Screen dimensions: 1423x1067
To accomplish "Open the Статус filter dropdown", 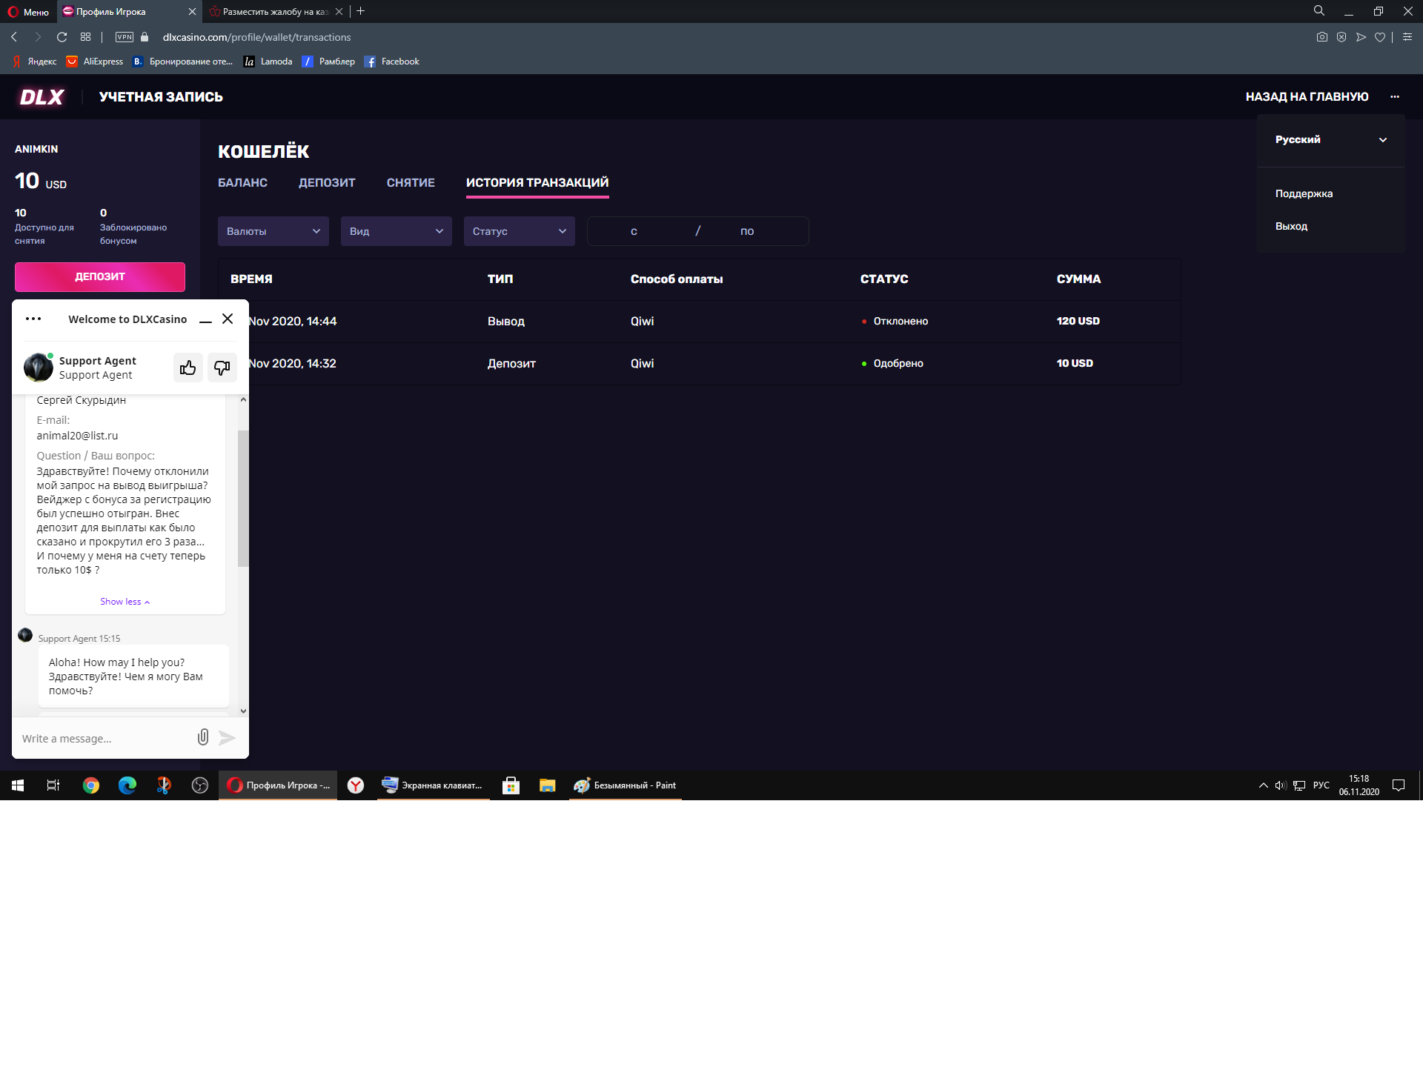I will (519, 231).
